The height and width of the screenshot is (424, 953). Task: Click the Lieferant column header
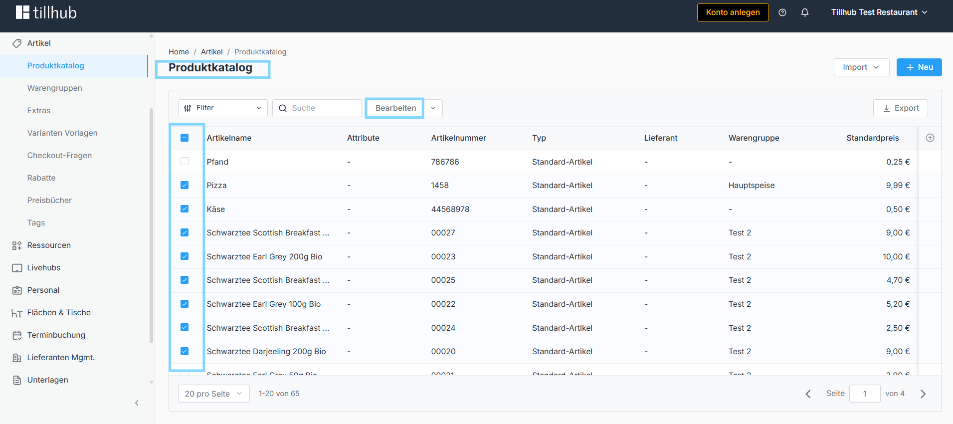[661, 138]
